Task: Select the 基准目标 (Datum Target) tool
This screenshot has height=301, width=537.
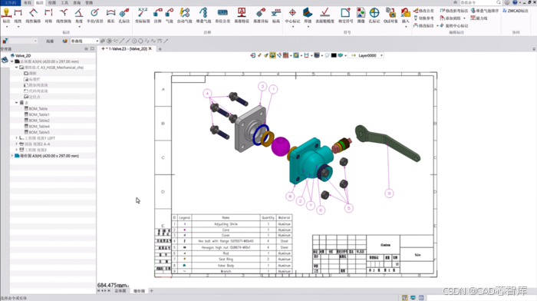Action: 261,15
